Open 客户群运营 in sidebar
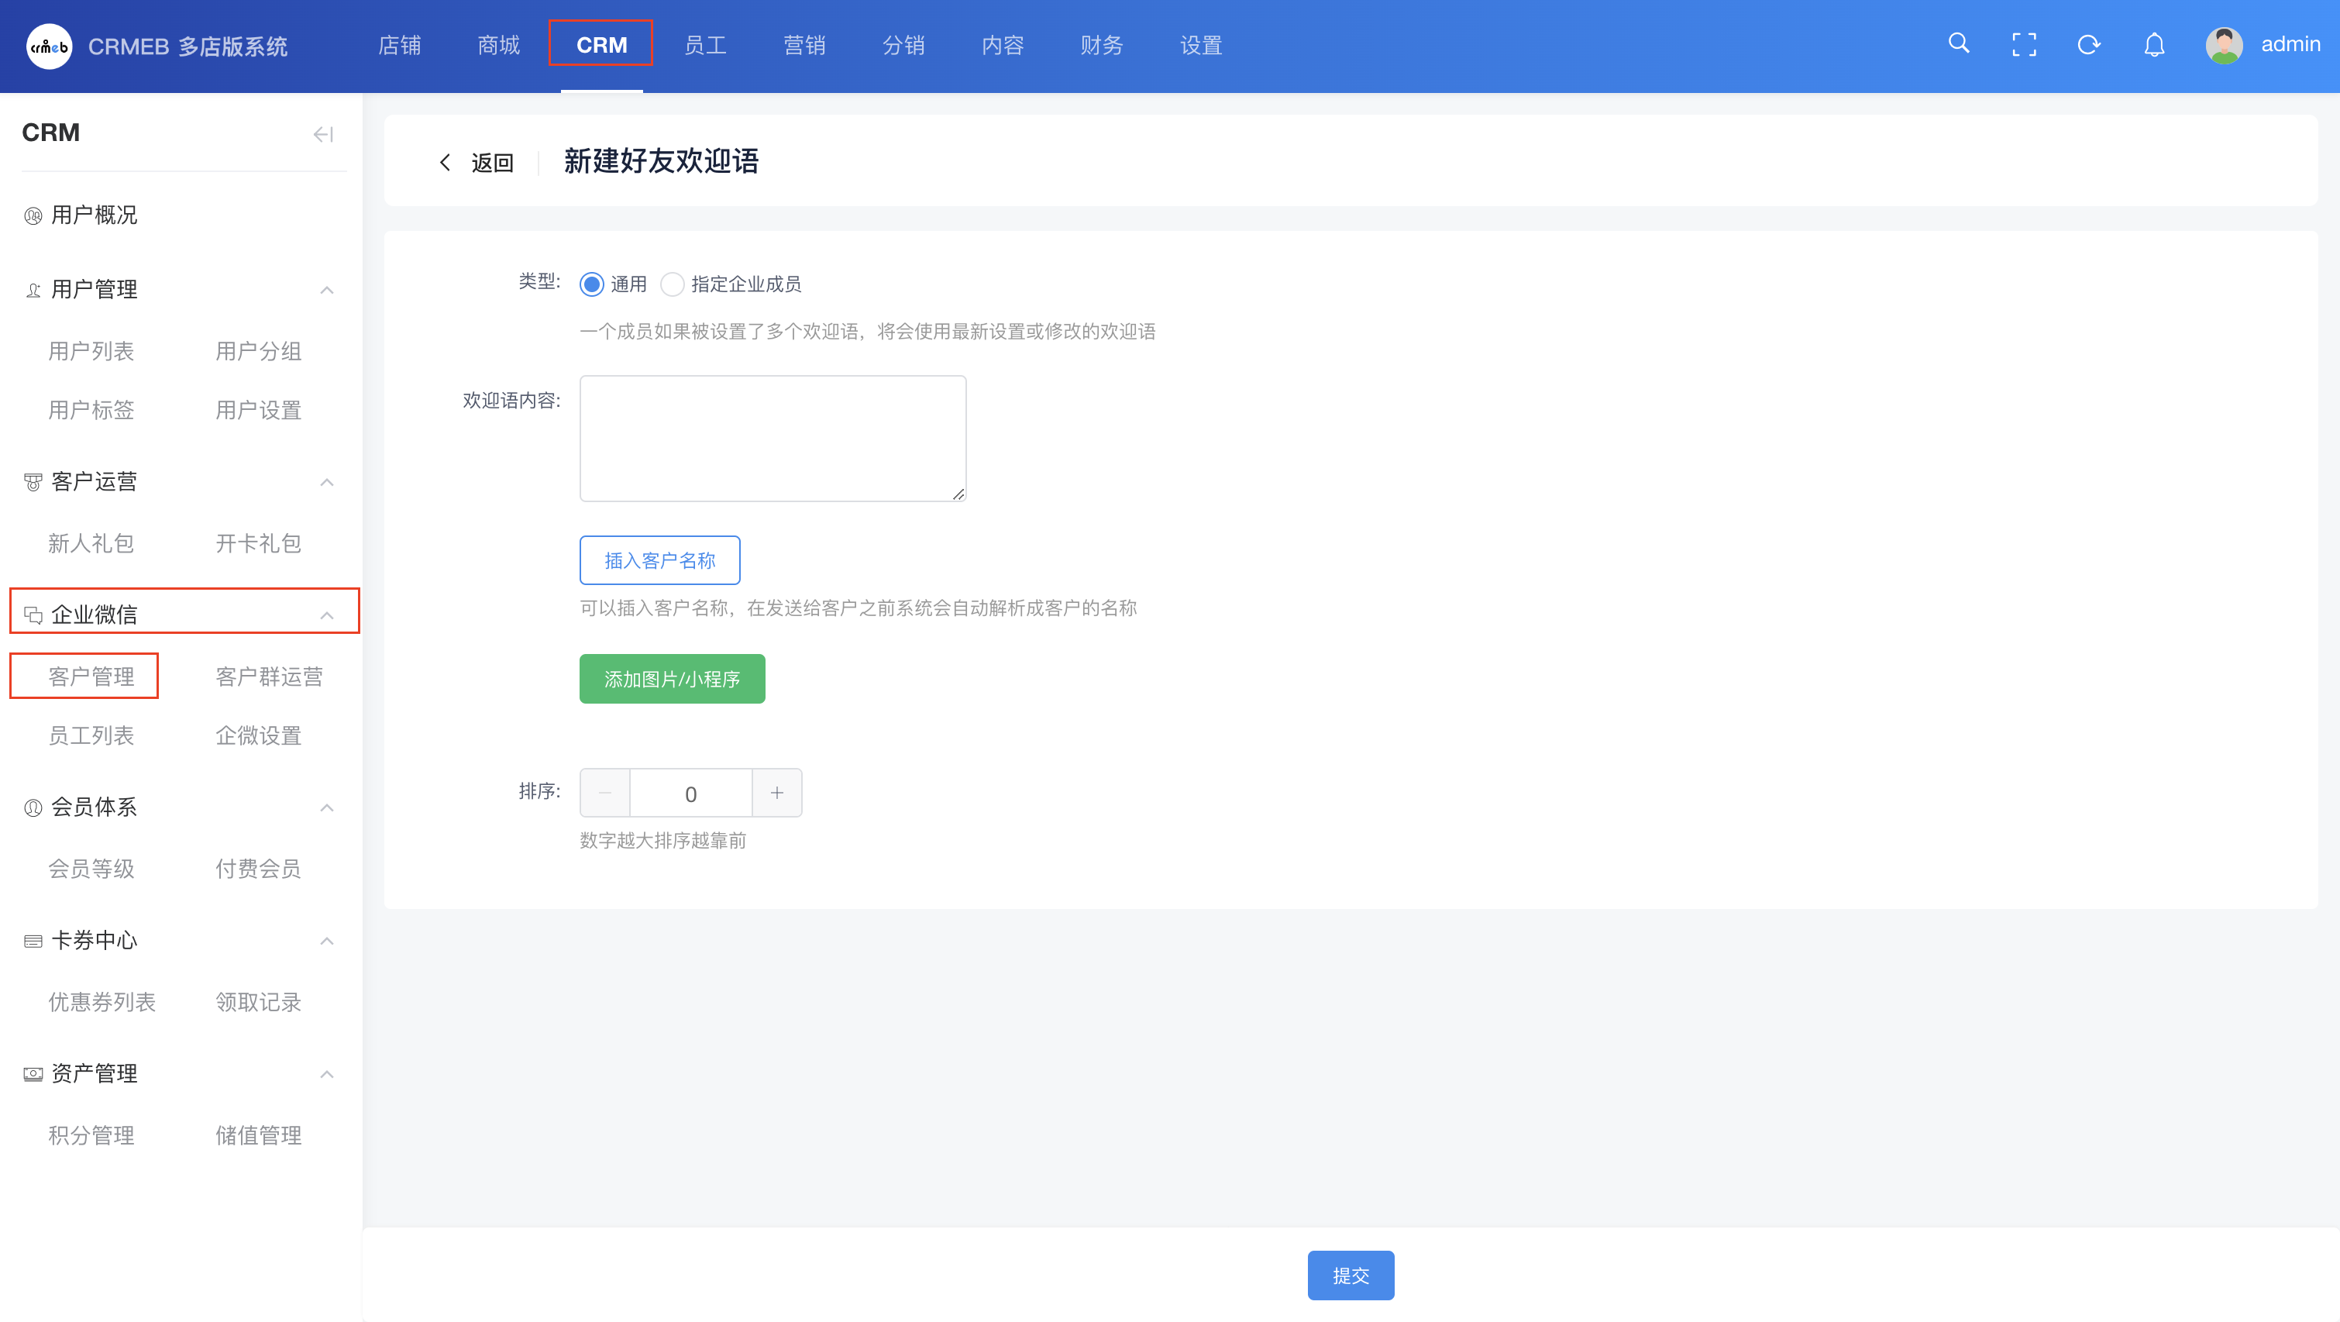Viewport: 2340px width, 1322px height. [x=269, y=677]
